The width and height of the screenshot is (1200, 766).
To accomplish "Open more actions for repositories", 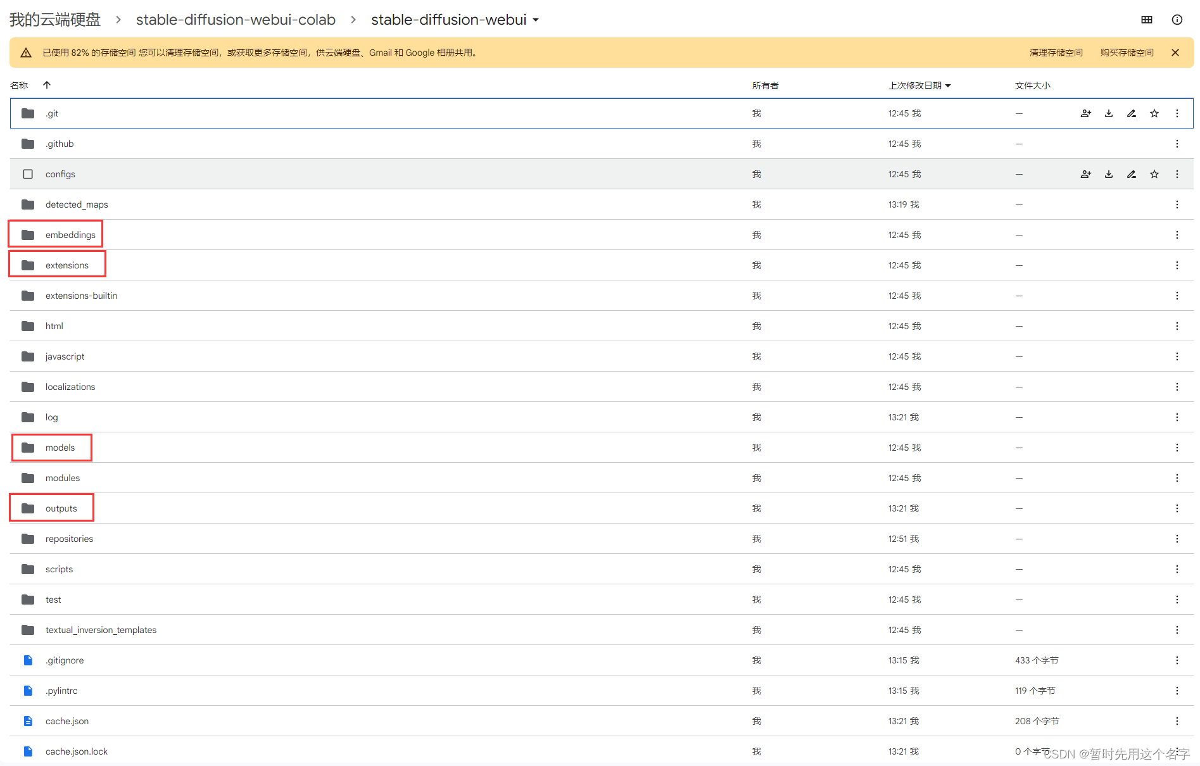I will (1177, 539).
